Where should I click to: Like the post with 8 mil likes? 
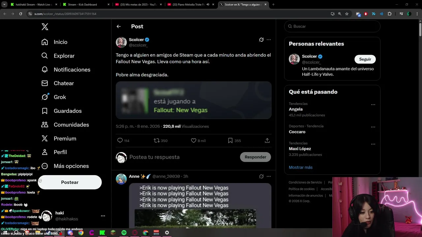[194, 141]
